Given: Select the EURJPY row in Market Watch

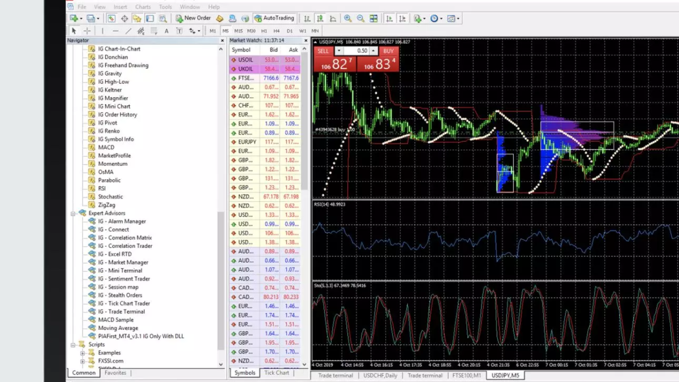Looking at the screenshot, I should coord(265,142).
